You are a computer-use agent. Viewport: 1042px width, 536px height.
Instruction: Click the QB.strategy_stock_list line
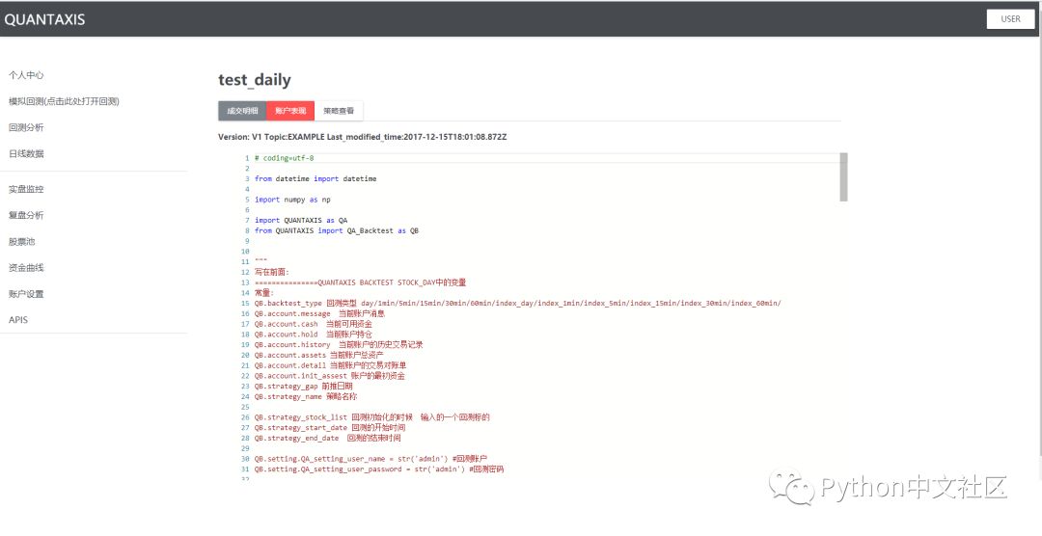click(372, 417)
